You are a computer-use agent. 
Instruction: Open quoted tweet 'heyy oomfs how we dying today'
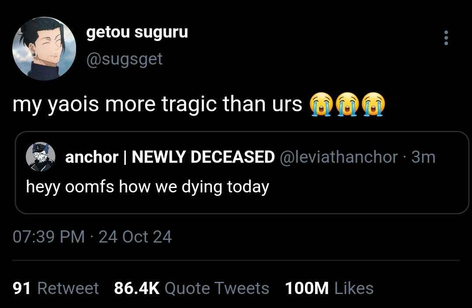(147, 187)
